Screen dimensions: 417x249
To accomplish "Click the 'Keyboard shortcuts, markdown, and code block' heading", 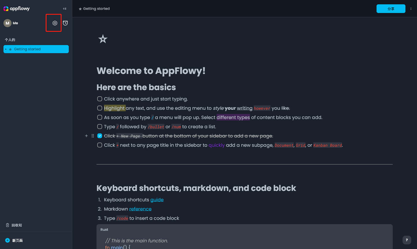I will [x=196, y=188].
